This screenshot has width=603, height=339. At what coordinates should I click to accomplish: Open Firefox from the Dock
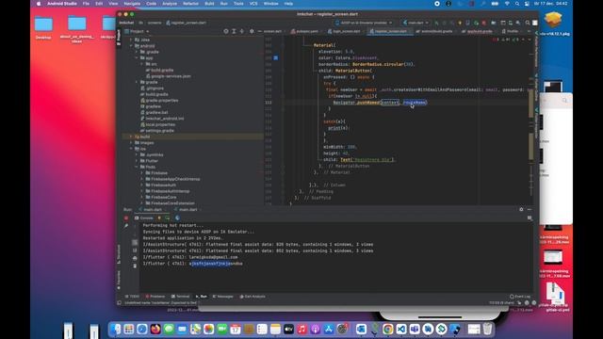[x=155, y=329]
